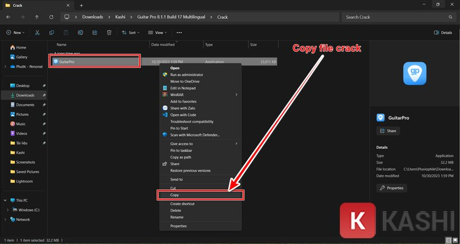Expand the Windows (C:) drive node
Viewport: 460px width, 244px height.
(x=8, y=210)
